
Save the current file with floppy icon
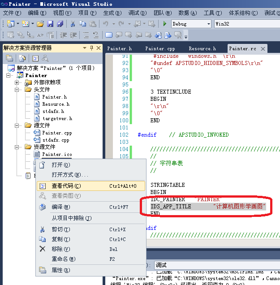click(x=50, y=24)
